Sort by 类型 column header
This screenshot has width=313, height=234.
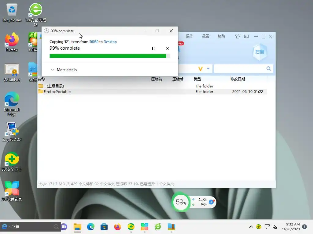pos(197,79)
